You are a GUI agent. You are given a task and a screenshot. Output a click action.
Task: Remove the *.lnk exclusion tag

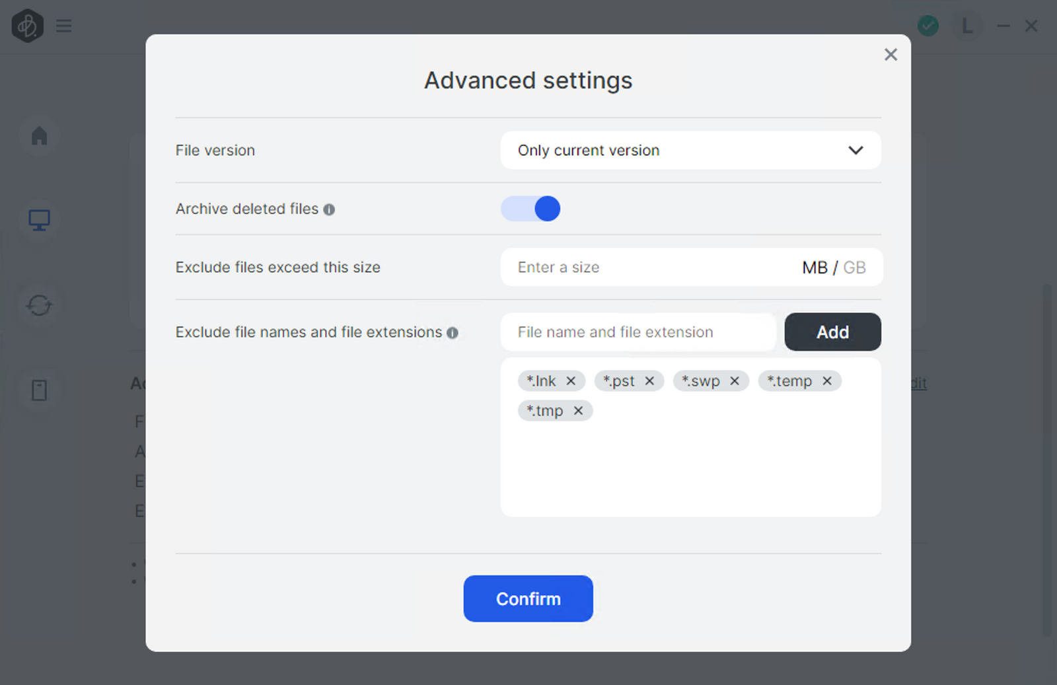571,381
